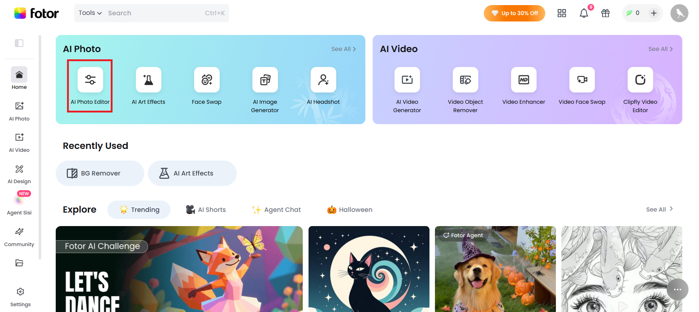Image resolution: width=699 pixels, height=312 pixels.
Task: Expand See All in AI Video
Action: coord(660,49)
